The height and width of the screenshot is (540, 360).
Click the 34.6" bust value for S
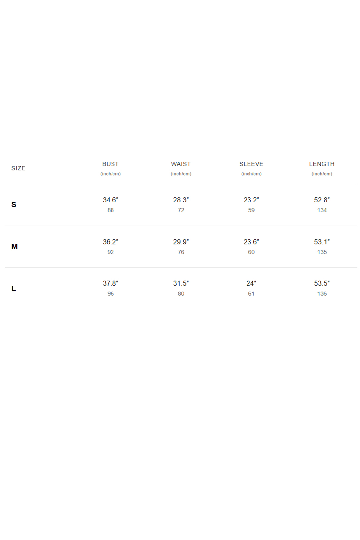coord(111,200)
